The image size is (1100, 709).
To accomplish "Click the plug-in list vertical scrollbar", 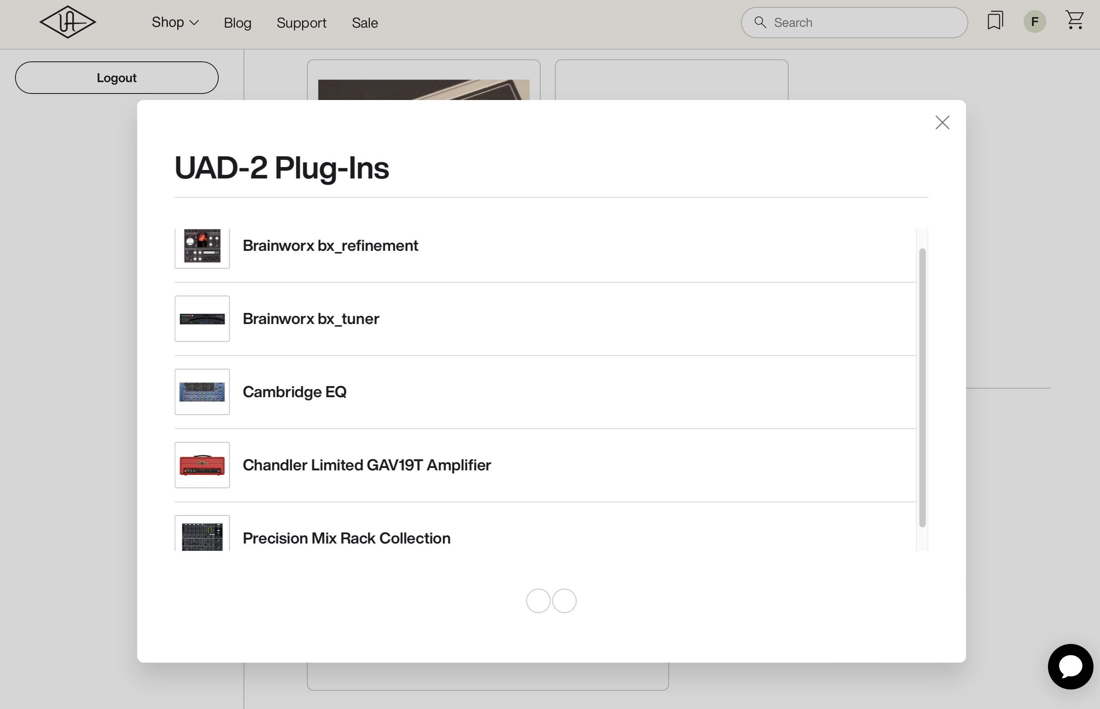I will pyautogui.click(x=922, y=388).
